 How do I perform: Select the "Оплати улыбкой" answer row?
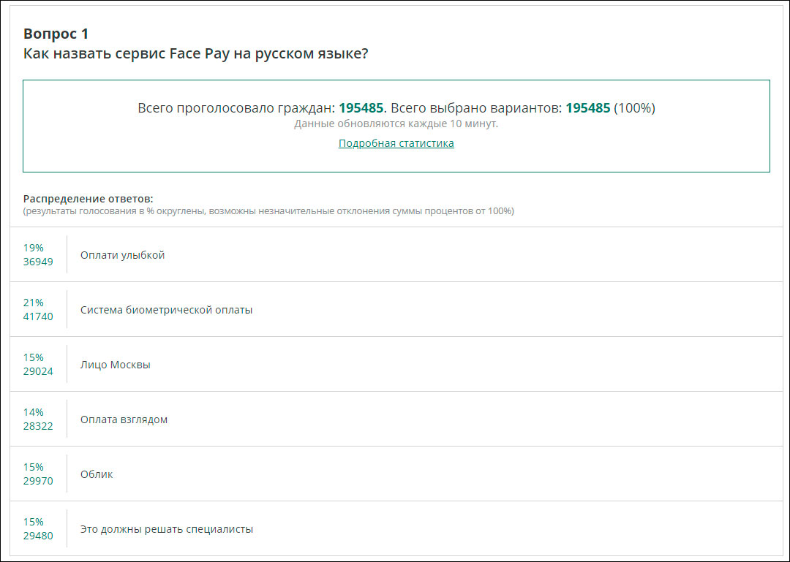(122, 255)
